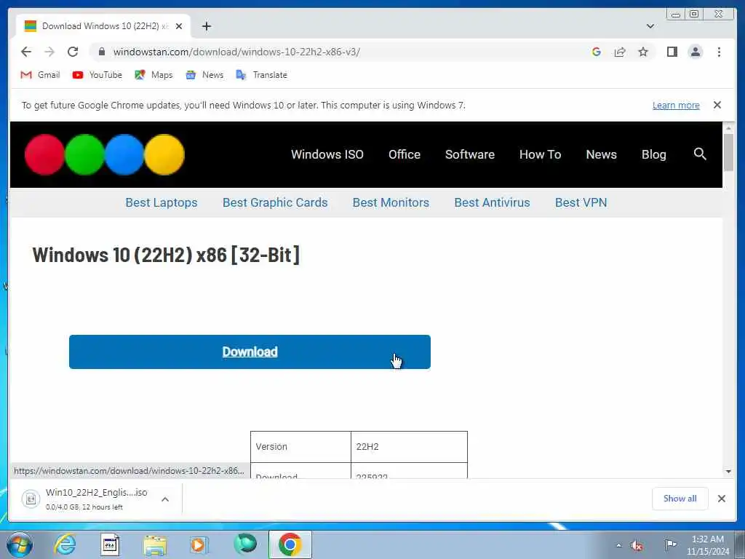The width and height of the screenshot is (745, 559).
Task: Expand the iso download options chevron
Action: tap(165, 499)
